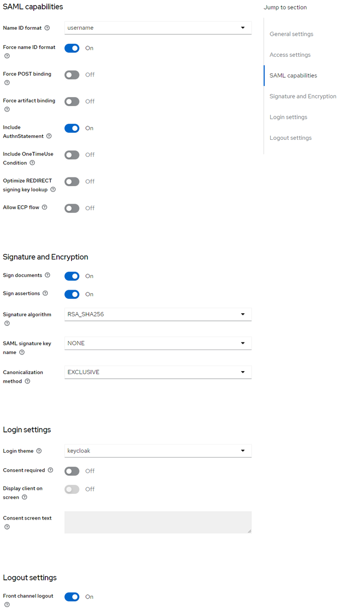Turn off Include AuthnStatement toggle

click(72, 128)
